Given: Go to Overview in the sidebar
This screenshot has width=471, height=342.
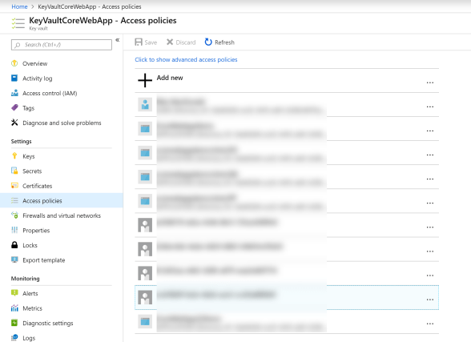Looking at the screenshot, I should [35, 63].
